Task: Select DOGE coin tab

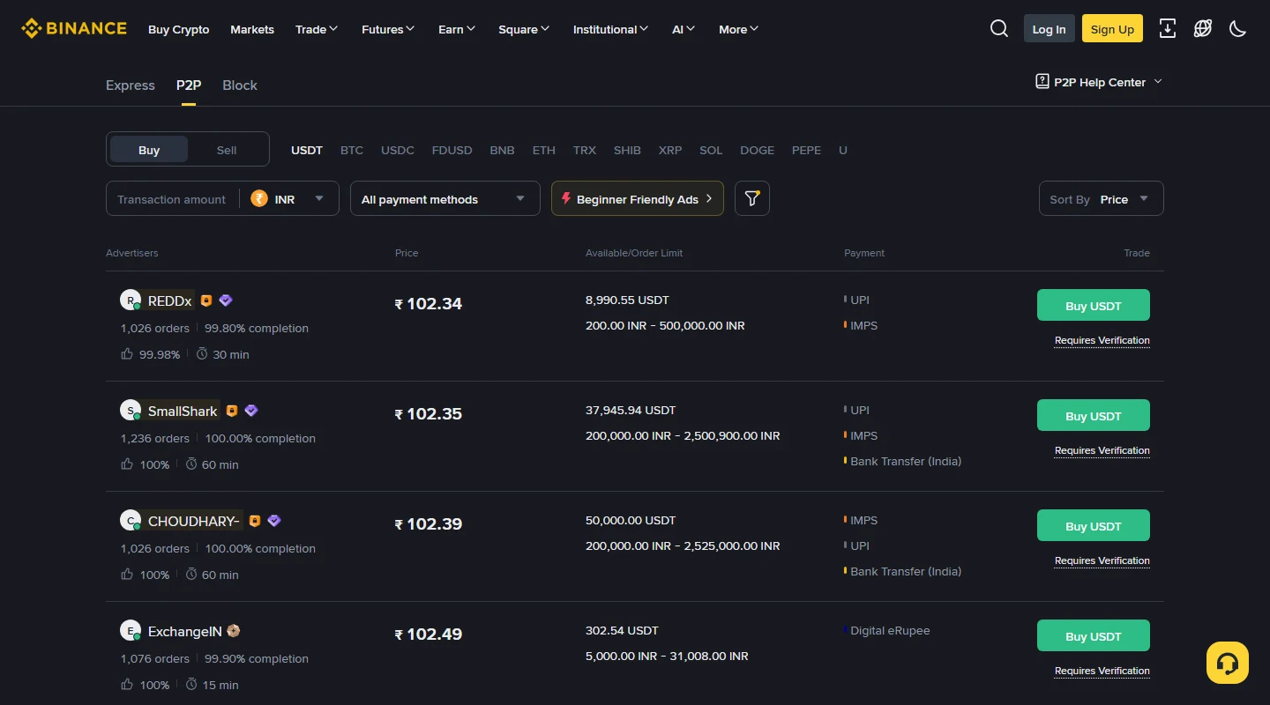Action: click(758, 150)
